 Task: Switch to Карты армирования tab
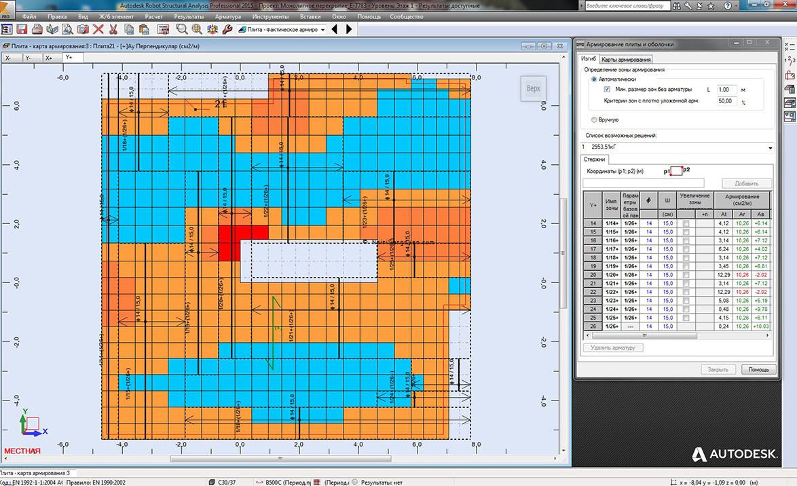(x=626, y=60)
